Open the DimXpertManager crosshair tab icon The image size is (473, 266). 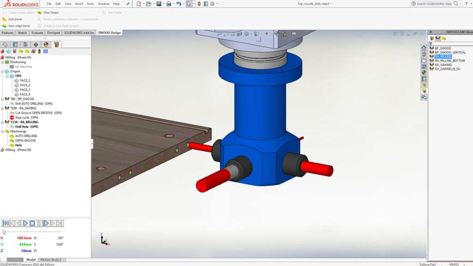click(x=36, y=45)
